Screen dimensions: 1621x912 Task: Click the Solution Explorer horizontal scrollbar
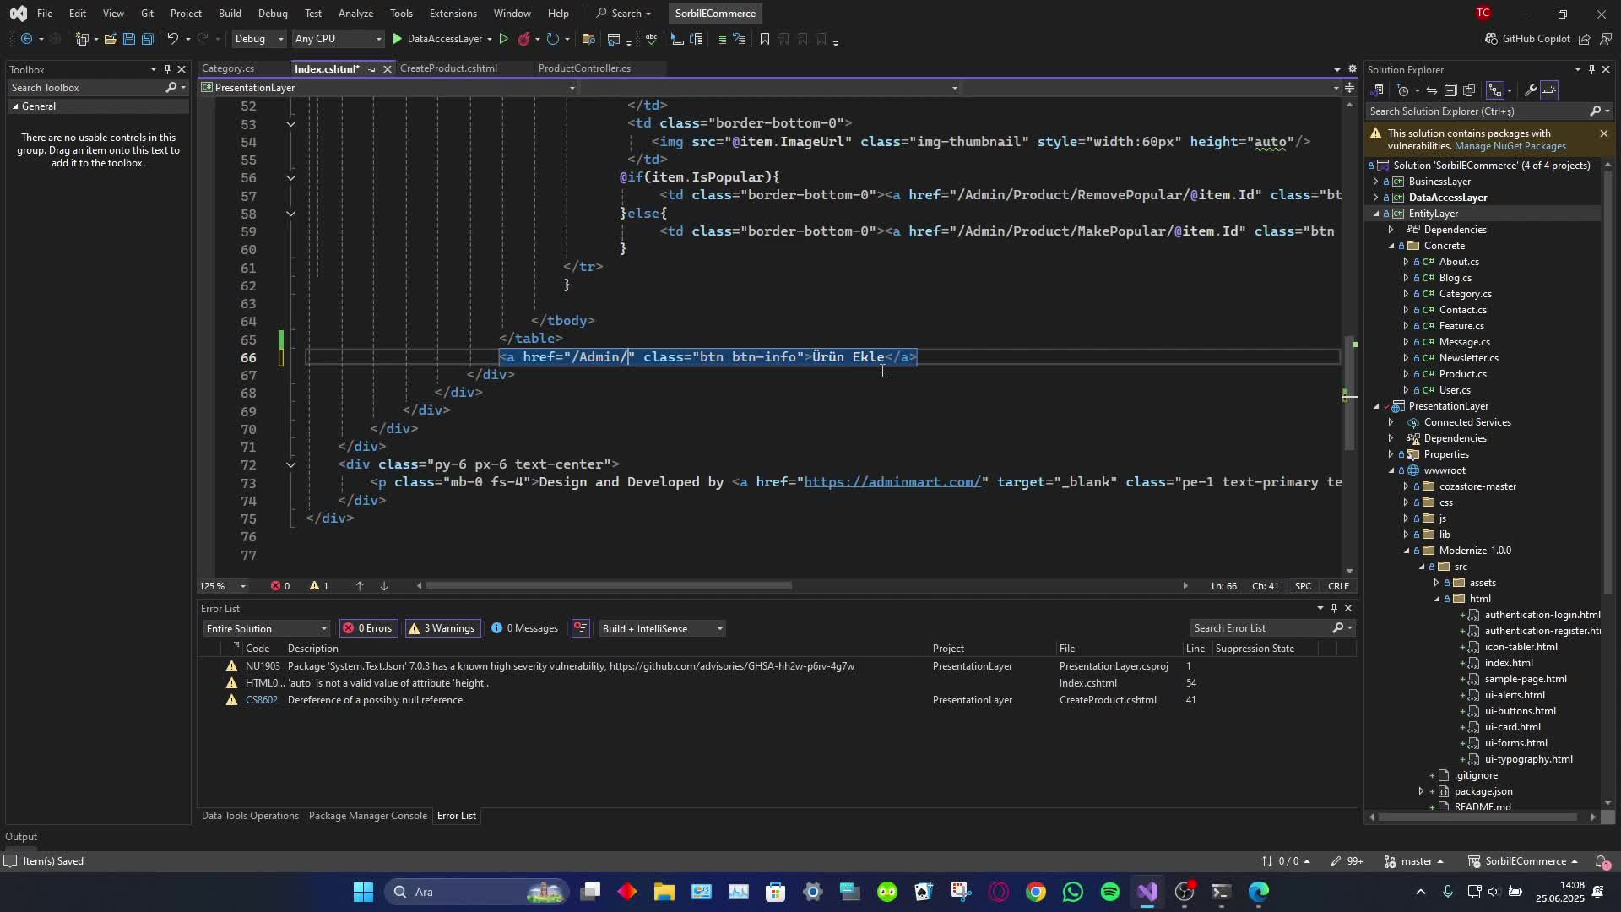1477,817
